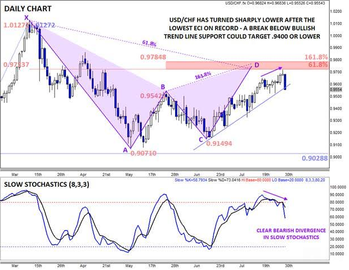Select the Jul date label under price chart
The image size is (349, 270).
click(242, 174)
